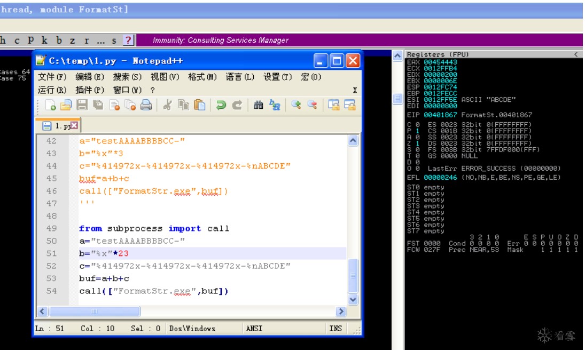Click the INS indicator in the status bar
Viewport: 585px width, 352px height.
click(x=336, y=329)
